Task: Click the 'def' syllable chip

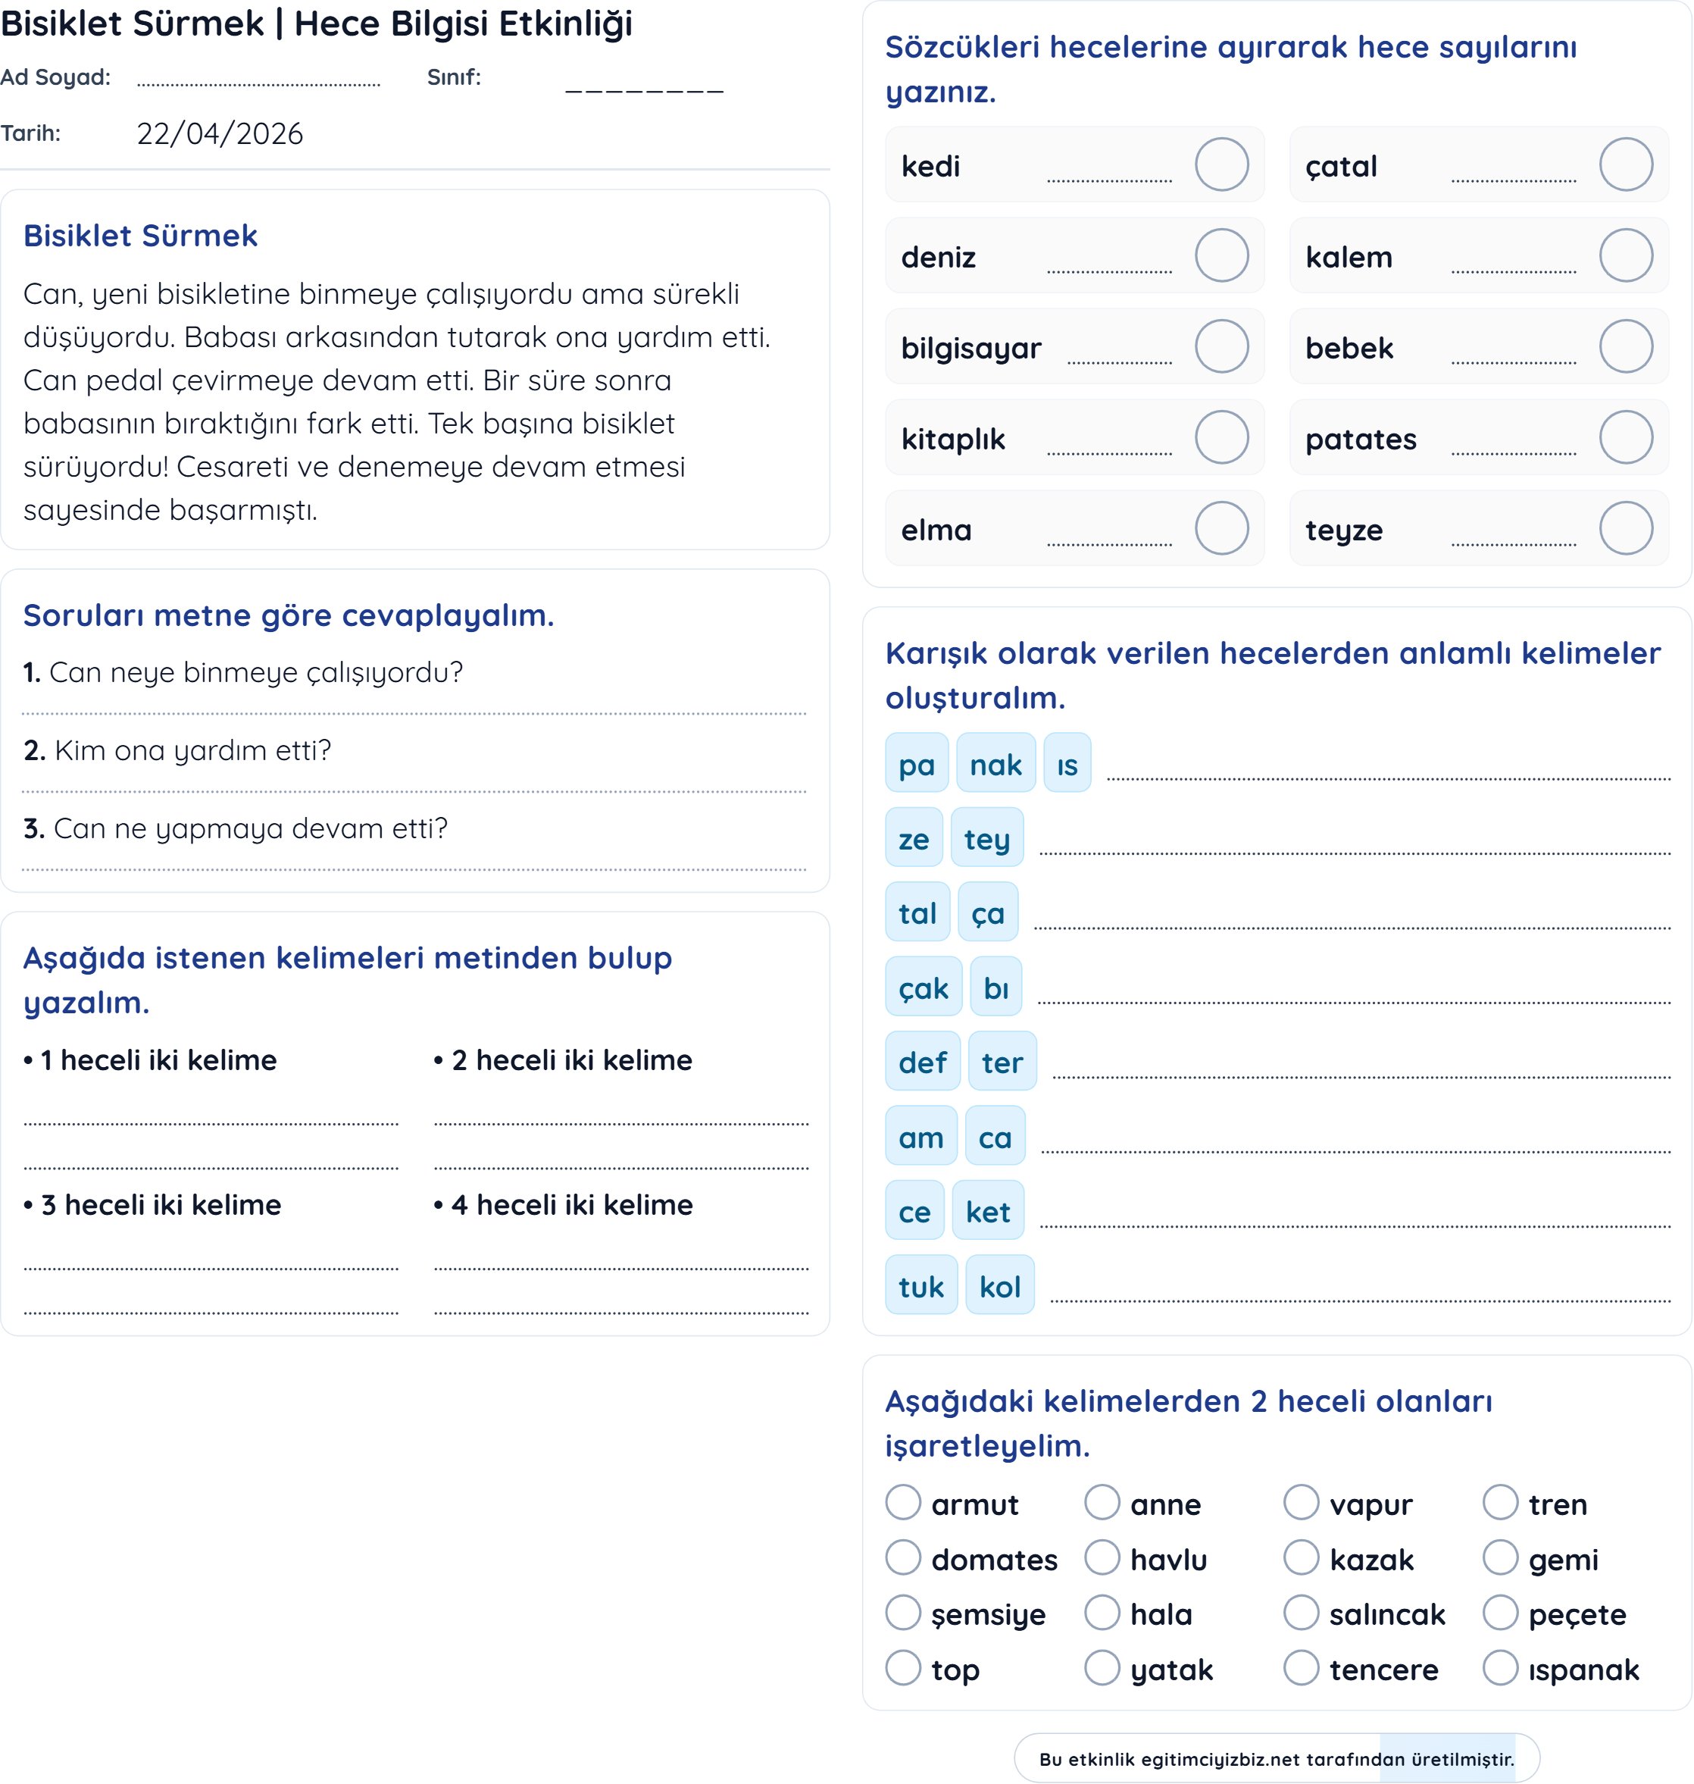Action: (x=922, y=1063)
